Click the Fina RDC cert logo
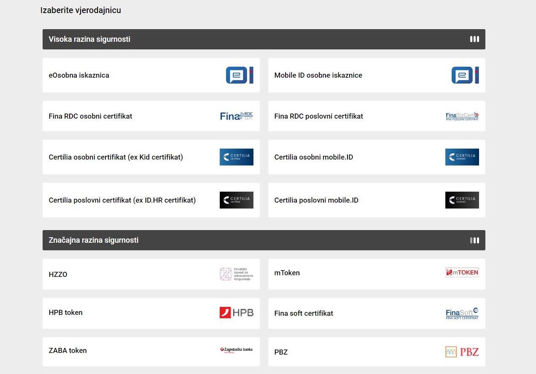This screenshot has width=536, height=374. (x=236, y=116)
